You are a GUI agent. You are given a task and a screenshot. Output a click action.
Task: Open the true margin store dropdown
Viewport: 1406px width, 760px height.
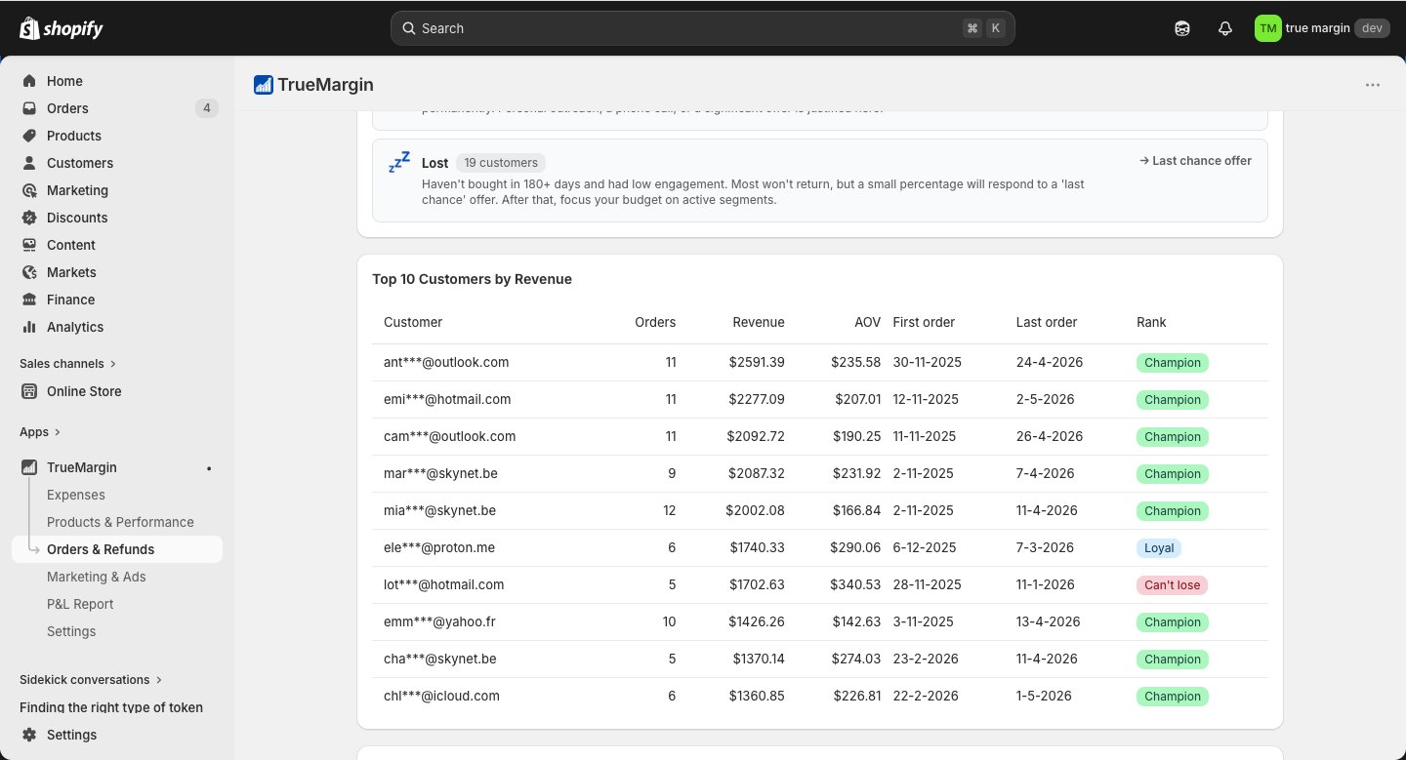pos(1323,28)
